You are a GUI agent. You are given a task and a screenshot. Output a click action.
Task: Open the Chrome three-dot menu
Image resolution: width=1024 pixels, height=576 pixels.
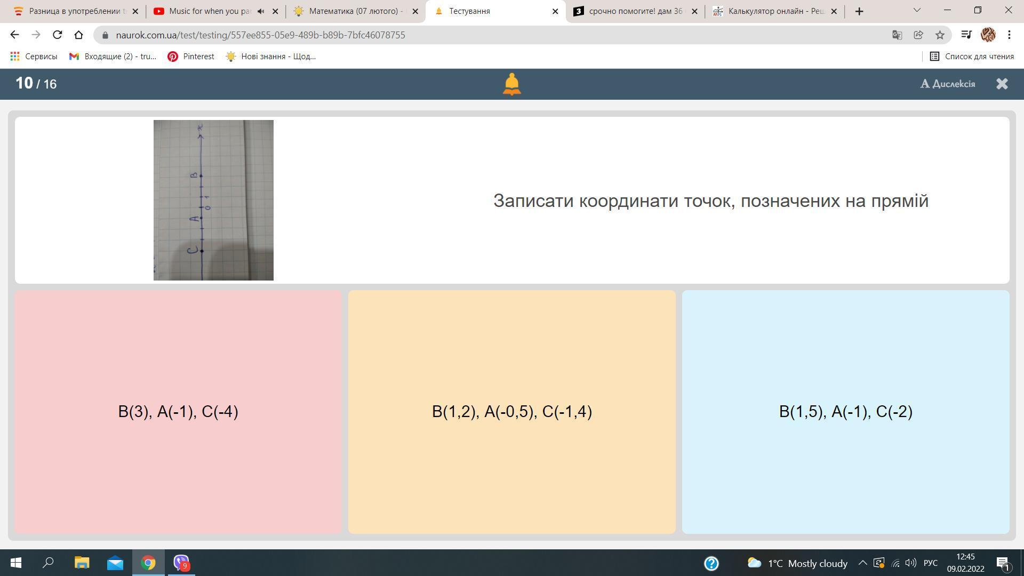click(x=1009, y=35)
